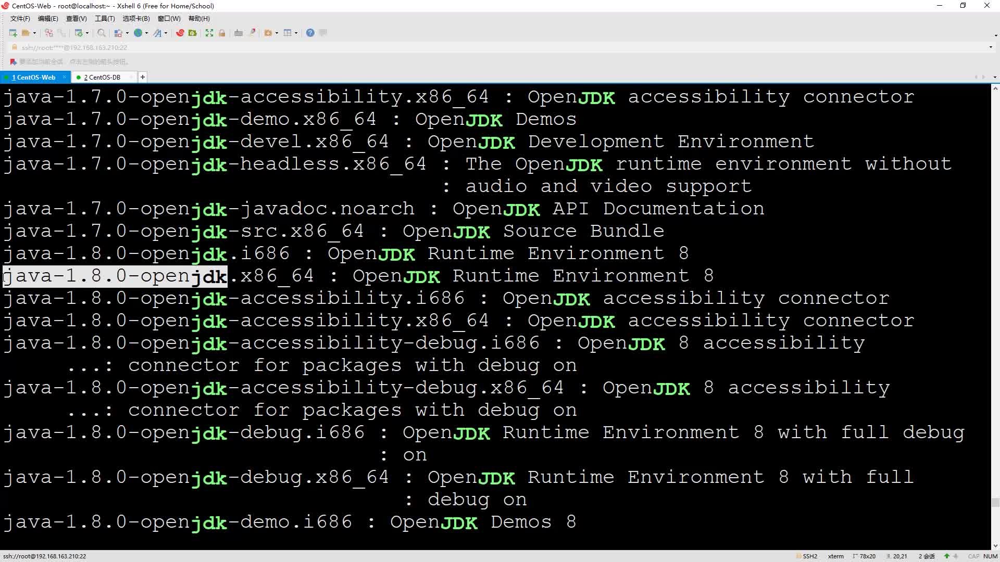
Task: Click the padlock lock-screen icon
Action: pyautogui.click(x=222, y=33)
